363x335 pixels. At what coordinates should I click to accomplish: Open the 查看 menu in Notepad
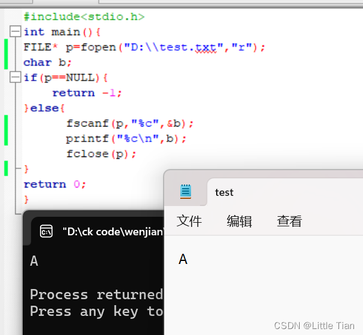tap(290, 221)
